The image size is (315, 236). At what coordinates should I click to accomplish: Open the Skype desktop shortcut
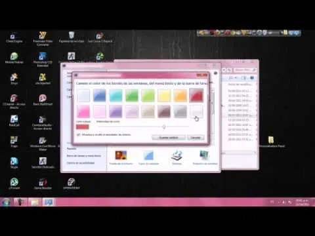coord(14,163)
